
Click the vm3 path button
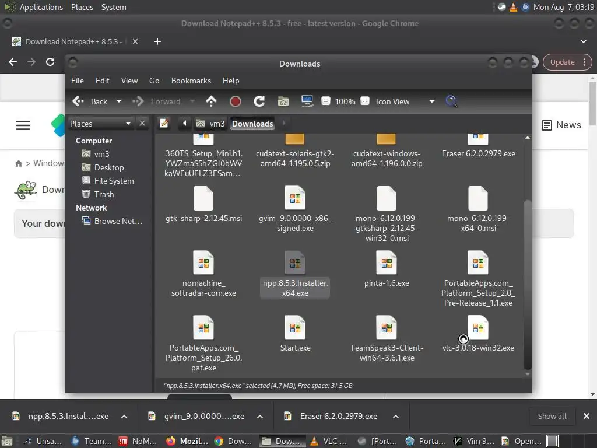[211, 124]
